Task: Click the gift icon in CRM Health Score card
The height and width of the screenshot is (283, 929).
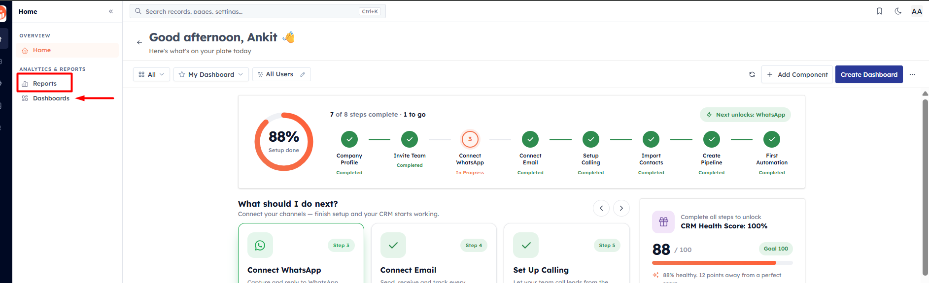Action: [x=663, y=222]
